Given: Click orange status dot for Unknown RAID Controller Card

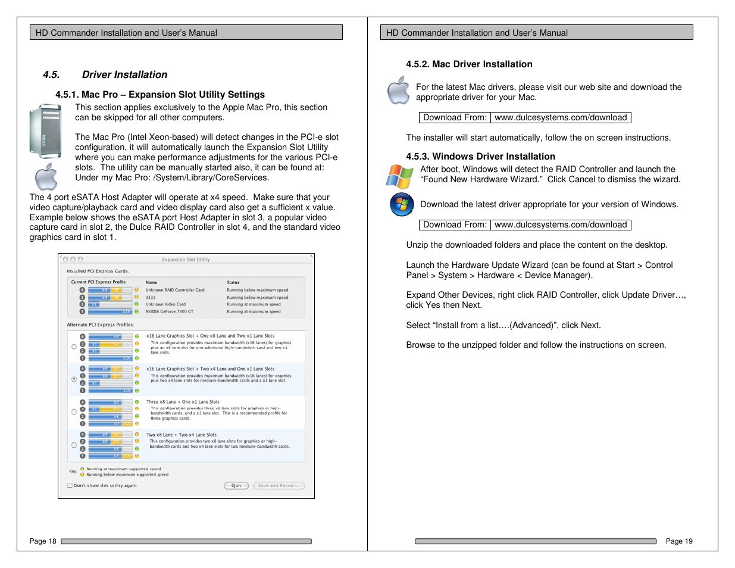Looking at the screenshot, I should coord(136,290).
